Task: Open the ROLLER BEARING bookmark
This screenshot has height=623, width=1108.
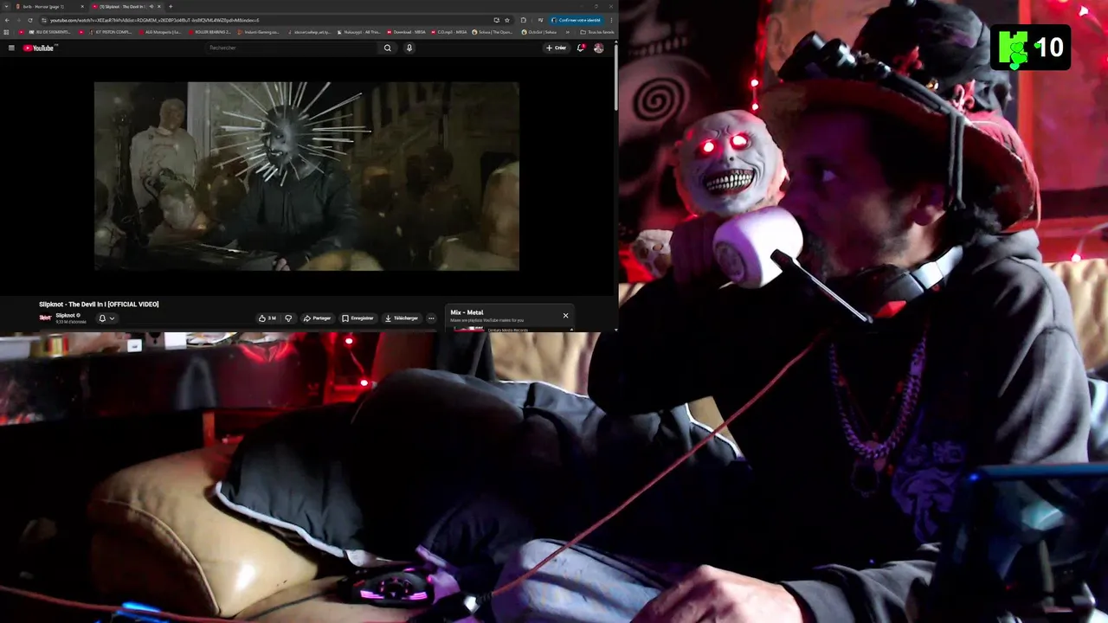Action: click(x=210, y=32)
